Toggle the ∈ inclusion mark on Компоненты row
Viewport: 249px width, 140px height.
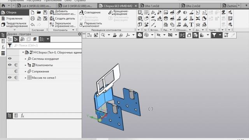tap(16, 65)
